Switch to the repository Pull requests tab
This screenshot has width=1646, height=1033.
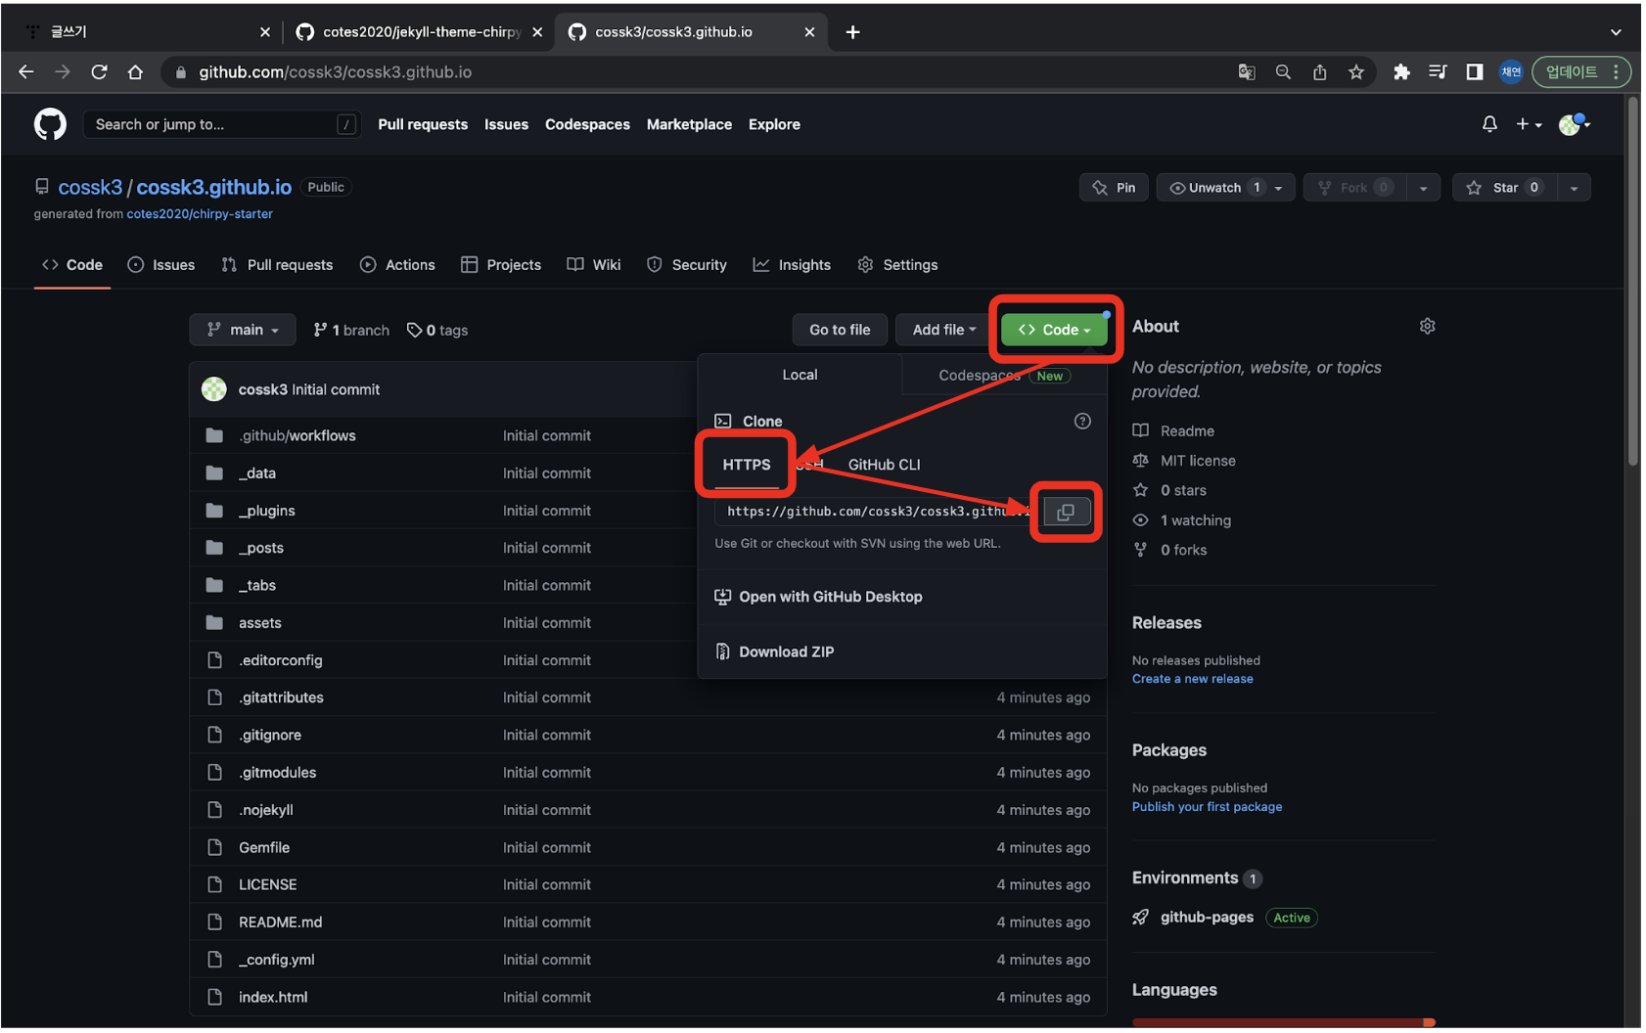(x=278, y=265)
